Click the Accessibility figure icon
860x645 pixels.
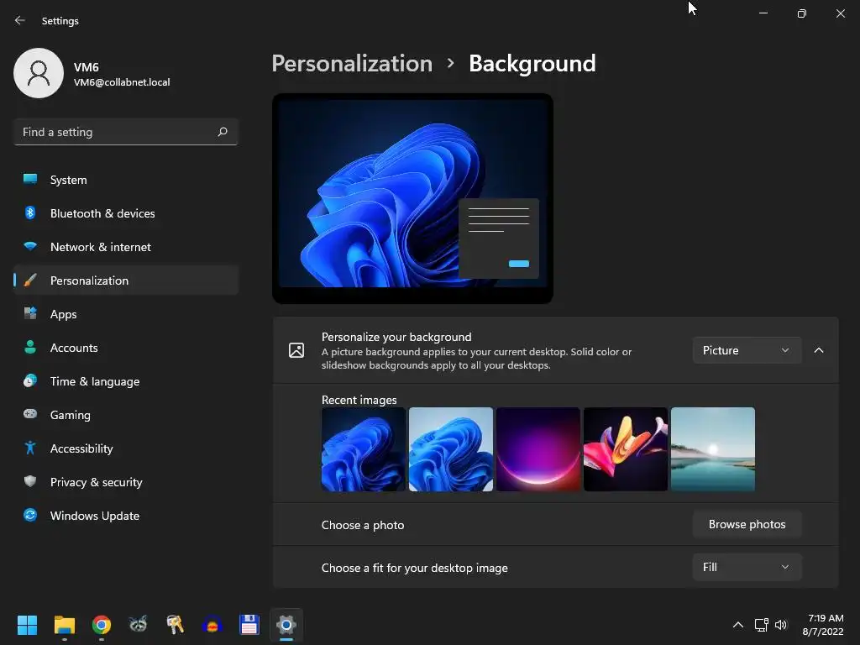[30, 448]
